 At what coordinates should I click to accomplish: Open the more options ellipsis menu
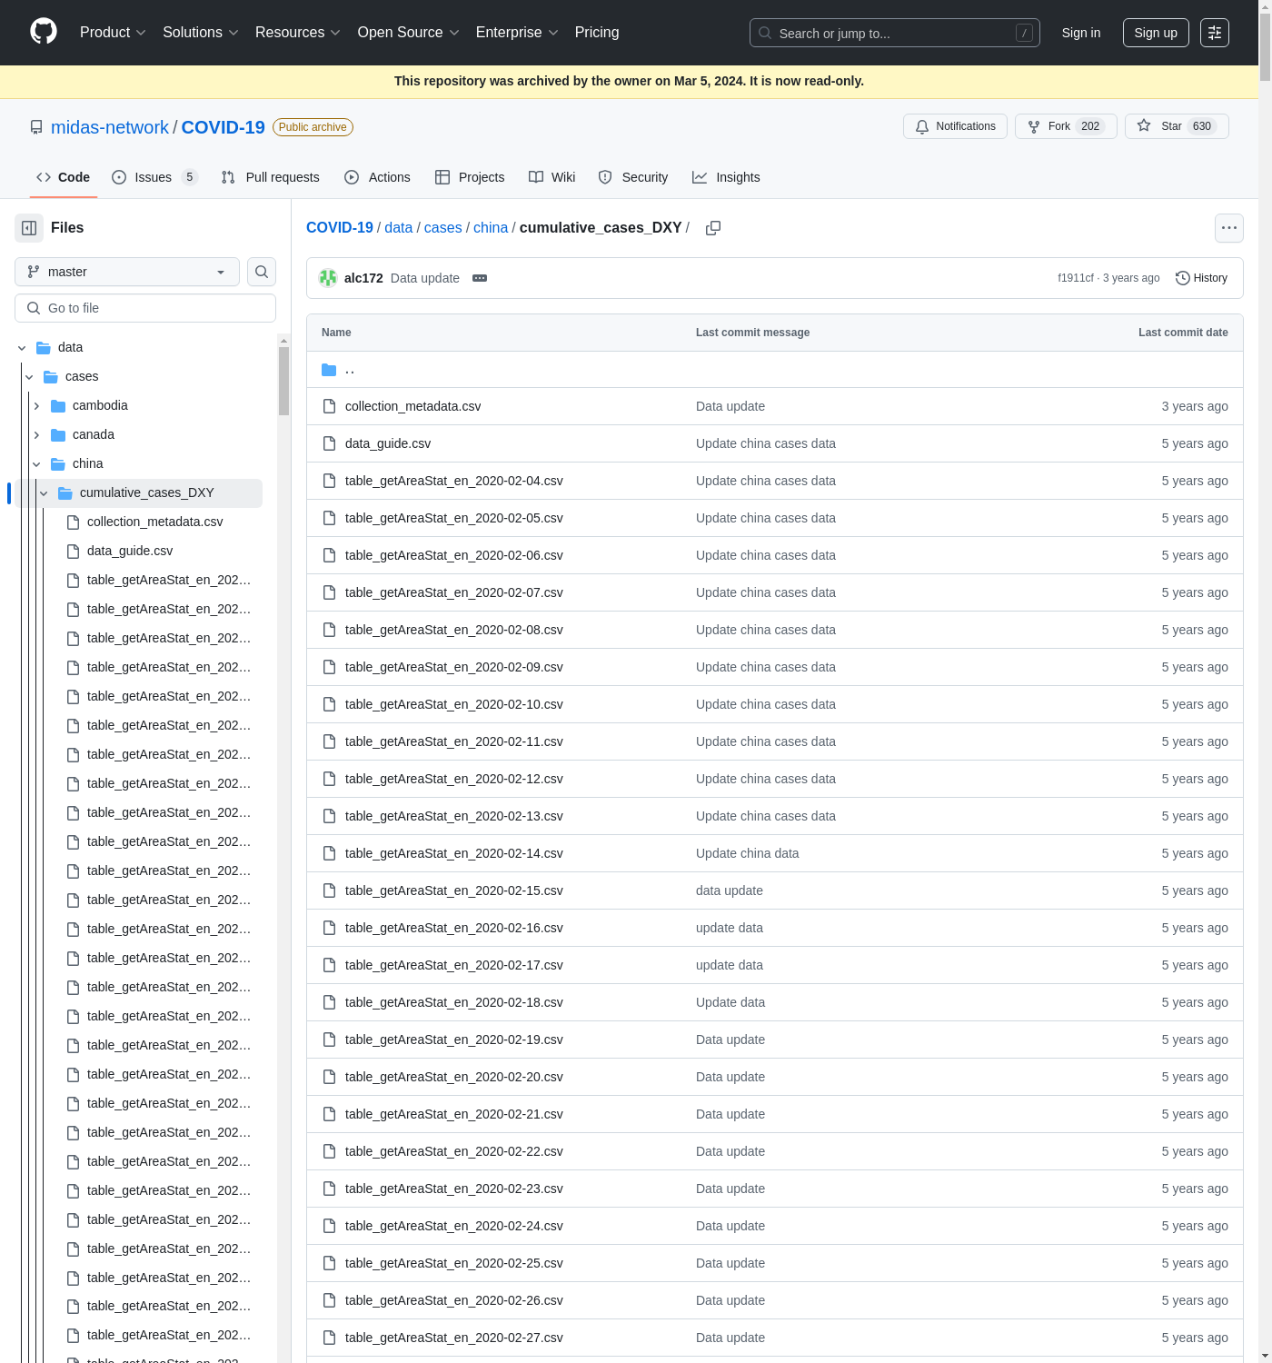pos(1228,228)
